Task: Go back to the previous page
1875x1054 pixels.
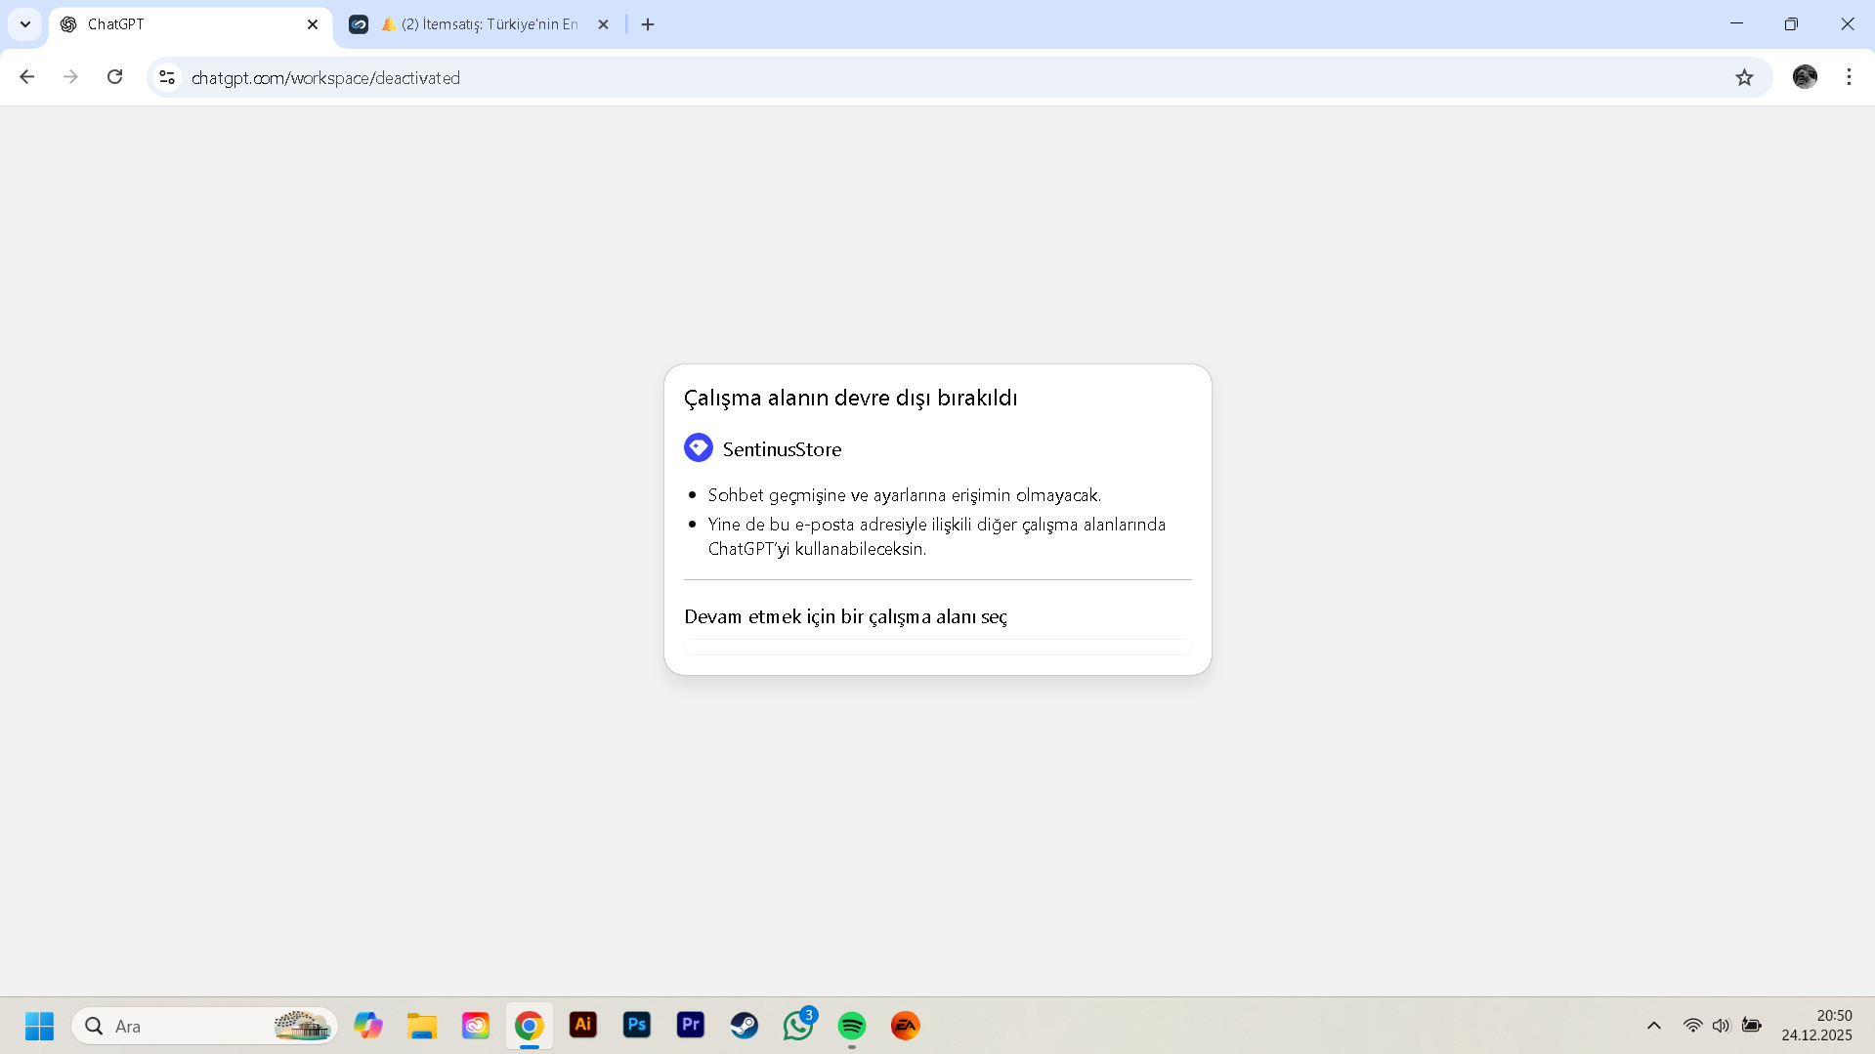Action: pyautogui.click(x=26, y=77)
